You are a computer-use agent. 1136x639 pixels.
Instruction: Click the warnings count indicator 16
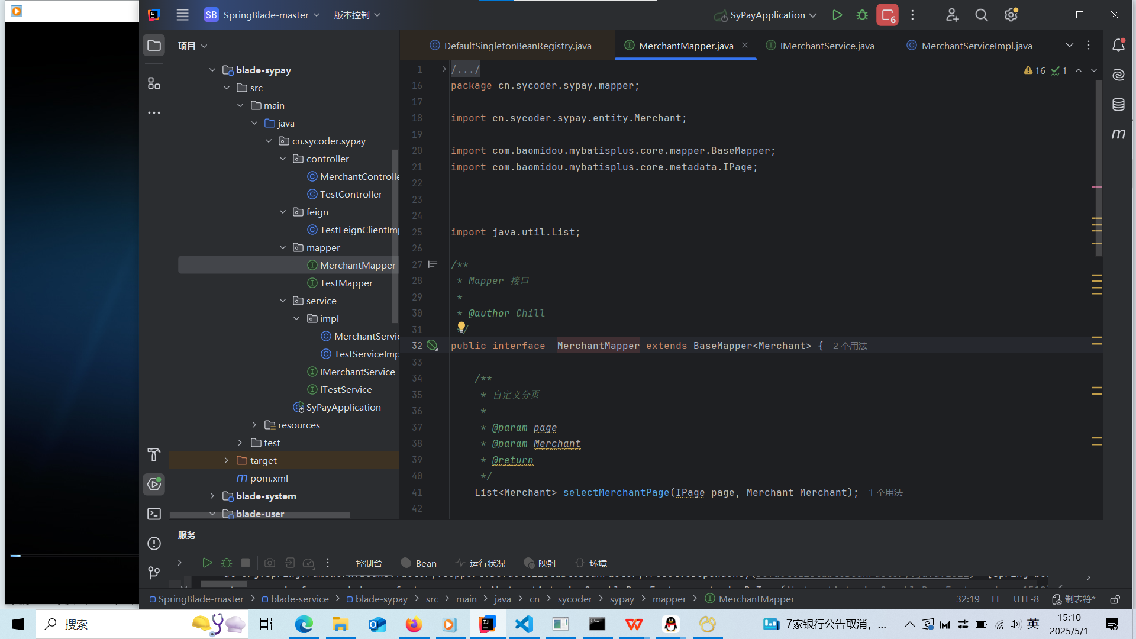[x=1035, y=70]
